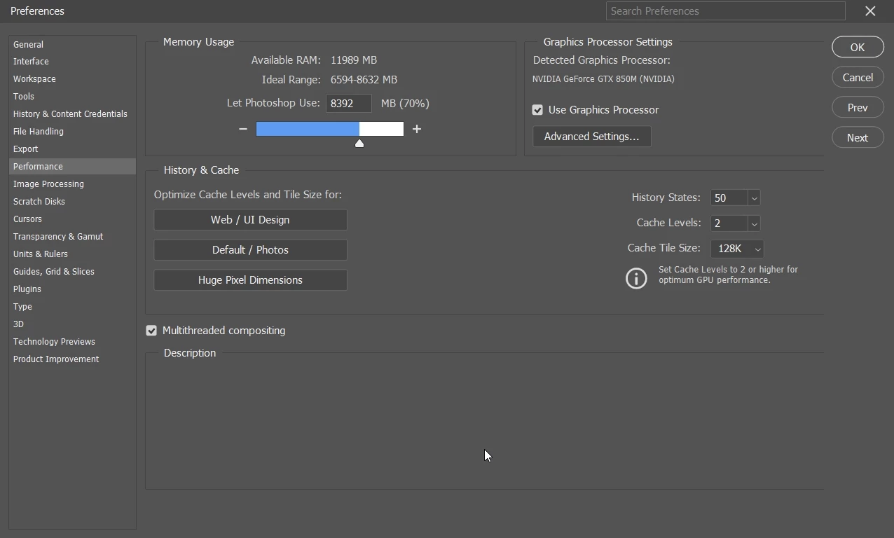Go to Technology Previews
Viewport: 894px width, 538px height.
pos(72,342)
